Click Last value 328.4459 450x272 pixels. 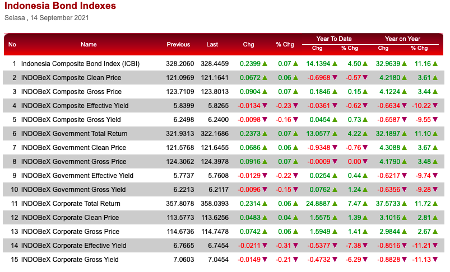[215, 64]
